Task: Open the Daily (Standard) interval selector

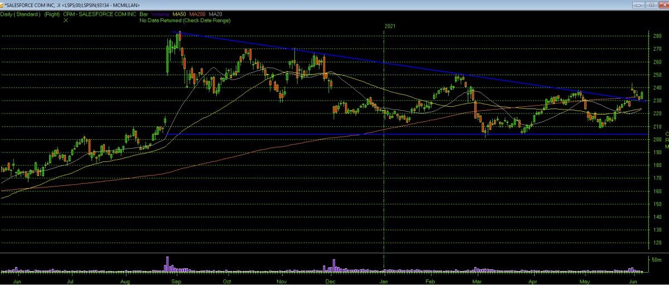Action: [21, 14]
